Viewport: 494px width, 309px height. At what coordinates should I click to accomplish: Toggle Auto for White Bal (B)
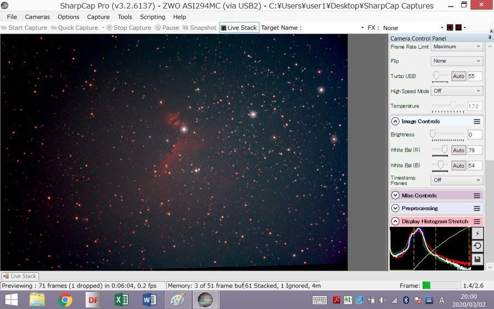pyautogui.click(x=458, y=166)
